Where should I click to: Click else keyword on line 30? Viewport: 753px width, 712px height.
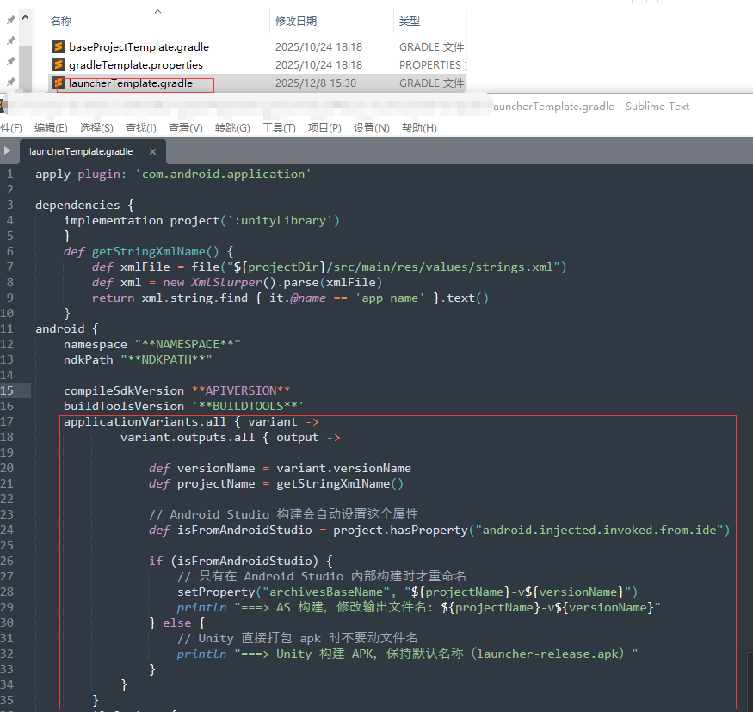click(177, 623)
